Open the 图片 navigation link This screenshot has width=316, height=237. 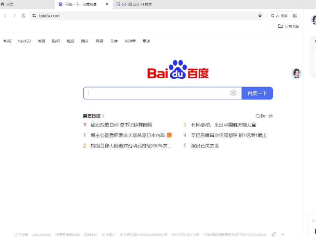(85, 41)
